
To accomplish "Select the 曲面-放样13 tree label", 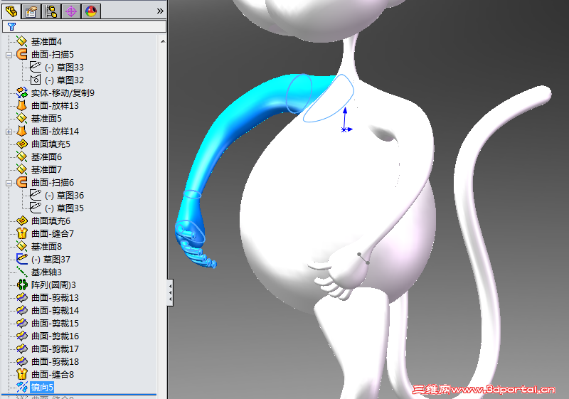I will pyautogui.click(x=55, y=106).
